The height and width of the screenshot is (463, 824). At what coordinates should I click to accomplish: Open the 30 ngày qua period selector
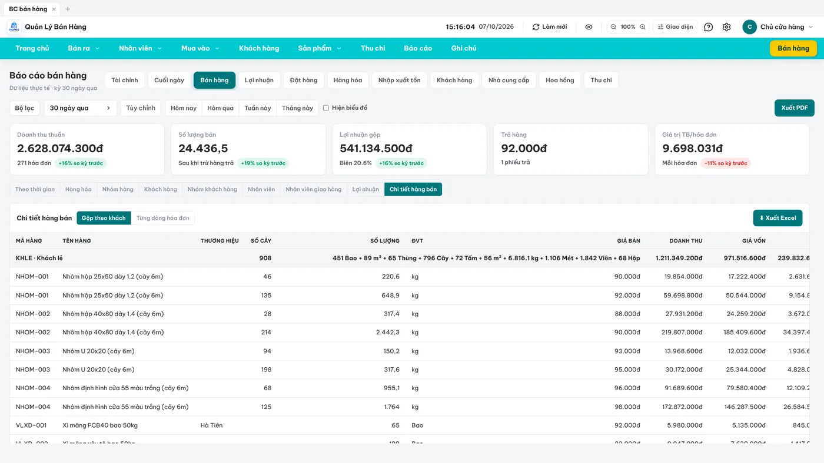pyautogui.click(x=81, y=108)
